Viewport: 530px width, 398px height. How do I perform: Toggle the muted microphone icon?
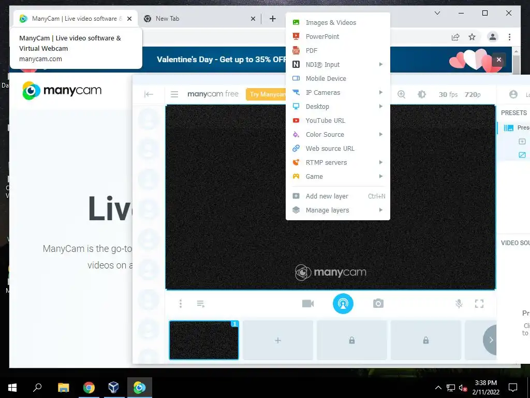(459, 304)
